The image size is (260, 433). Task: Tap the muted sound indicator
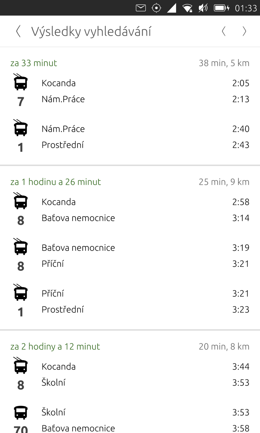coord(203,8)
